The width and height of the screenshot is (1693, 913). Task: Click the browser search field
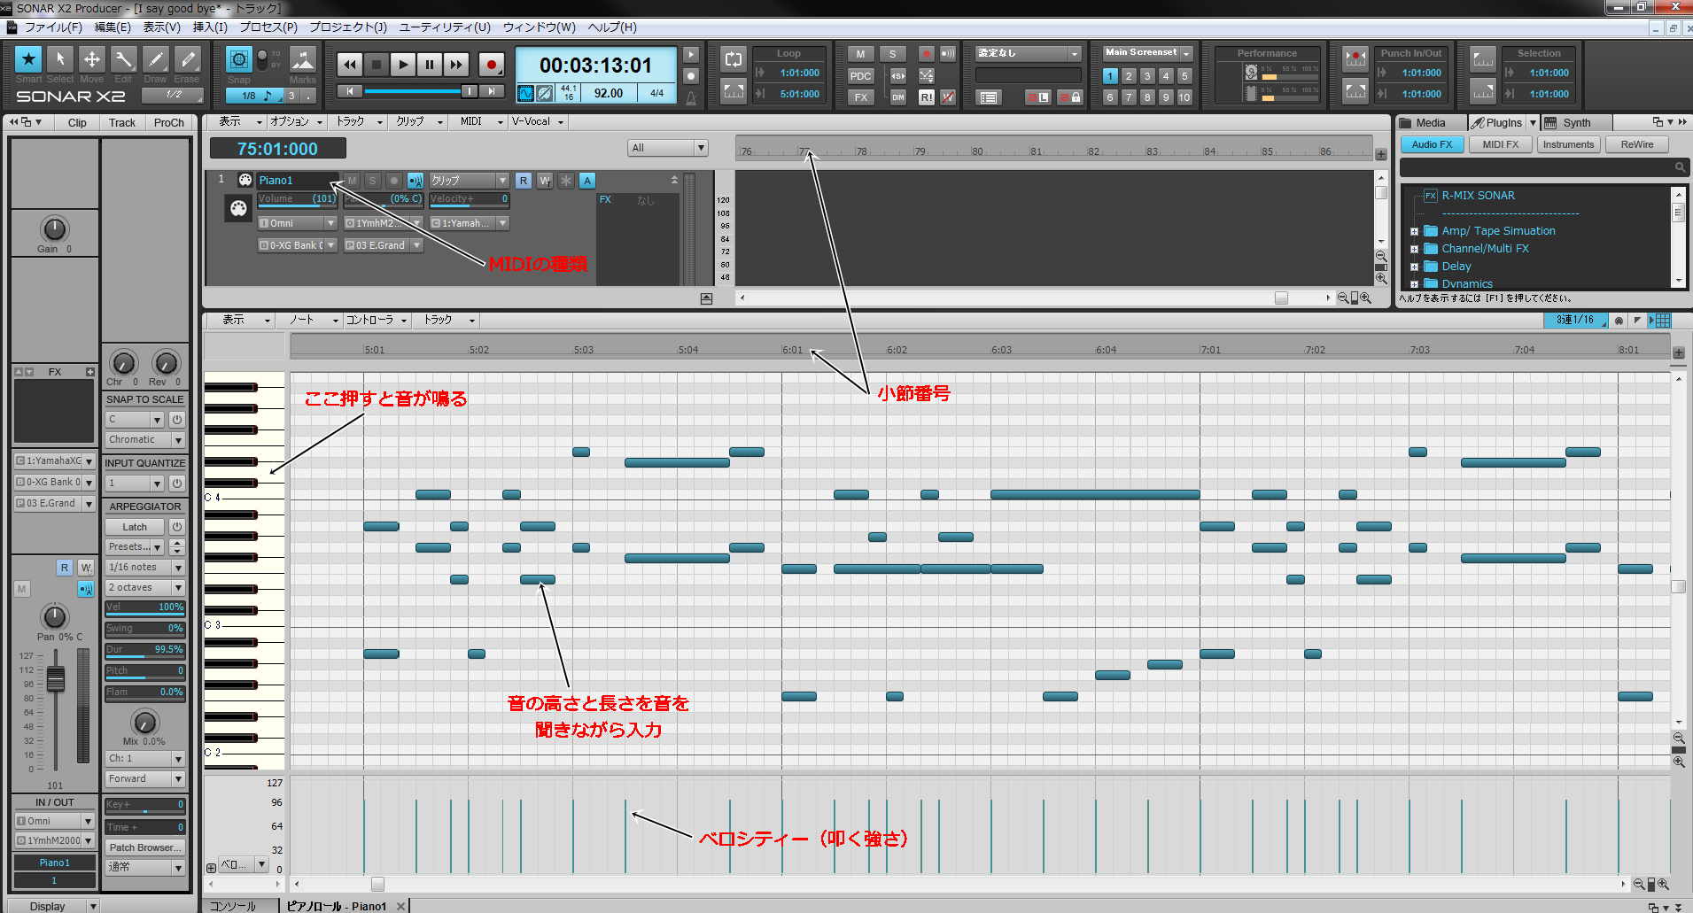pos(1542,167)
